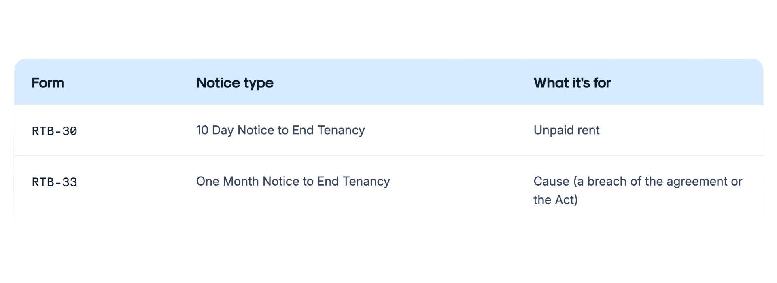Click the "Form" column header

48,83
